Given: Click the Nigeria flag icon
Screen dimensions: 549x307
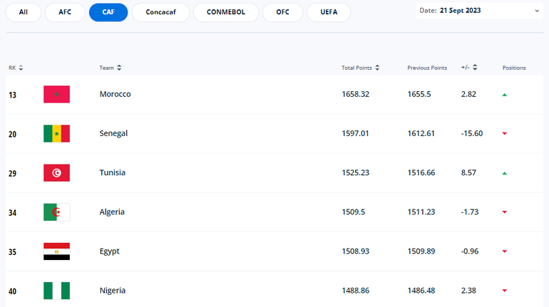Looking at the screenshot, I should click(x=56, y=291).
